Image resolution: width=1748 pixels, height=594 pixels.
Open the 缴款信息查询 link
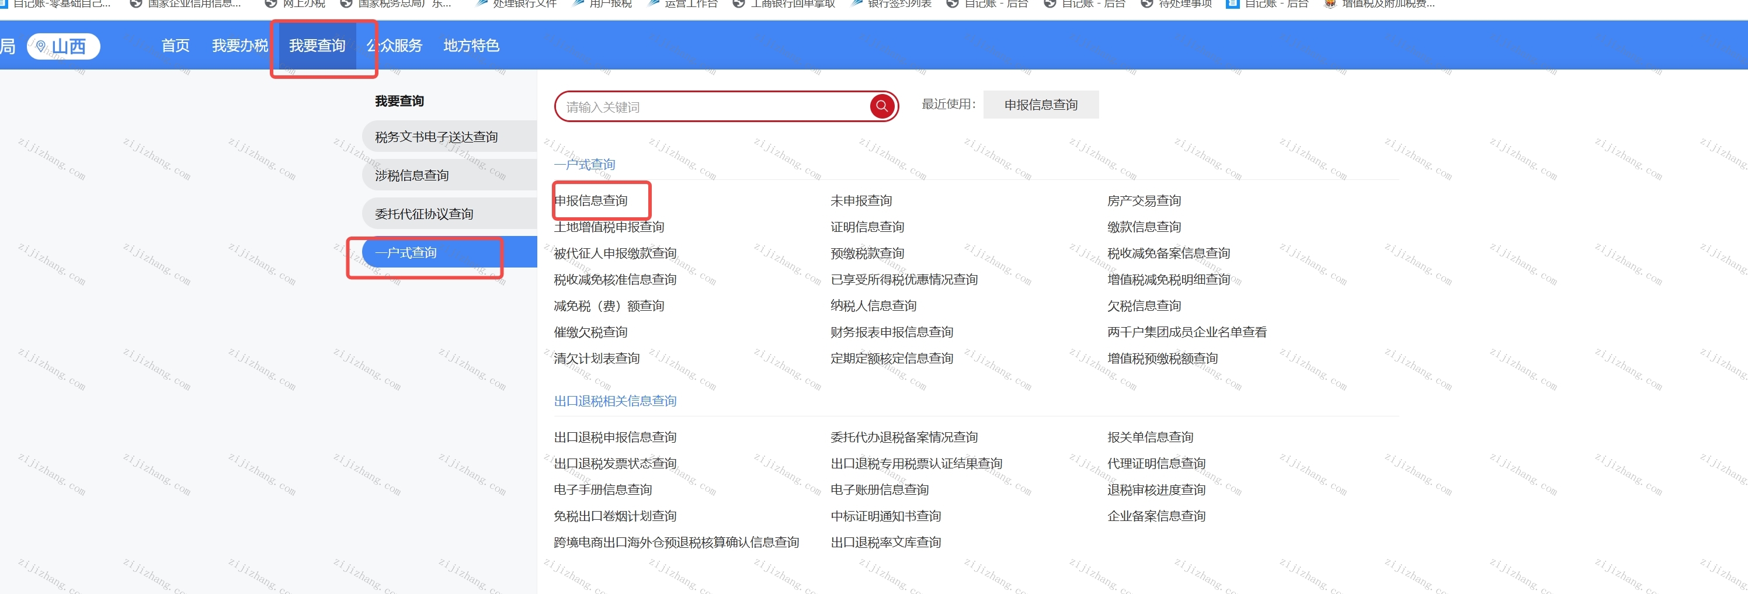(x=1144, y=227)
